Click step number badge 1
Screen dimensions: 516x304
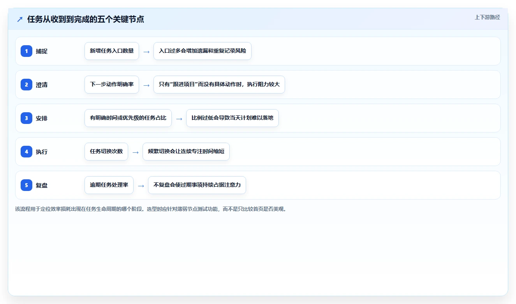pos(26,51)
